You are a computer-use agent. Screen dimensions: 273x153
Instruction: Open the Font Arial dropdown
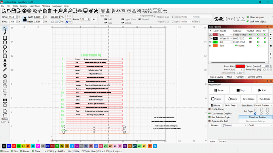click(x=121, y=16)
